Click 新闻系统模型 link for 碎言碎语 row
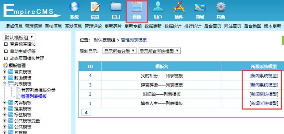 (x=264, y=85)
